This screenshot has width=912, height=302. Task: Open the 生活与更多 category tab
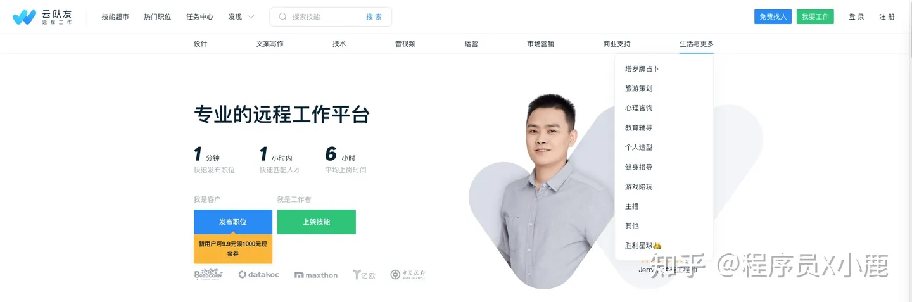[x=697, y=44]
